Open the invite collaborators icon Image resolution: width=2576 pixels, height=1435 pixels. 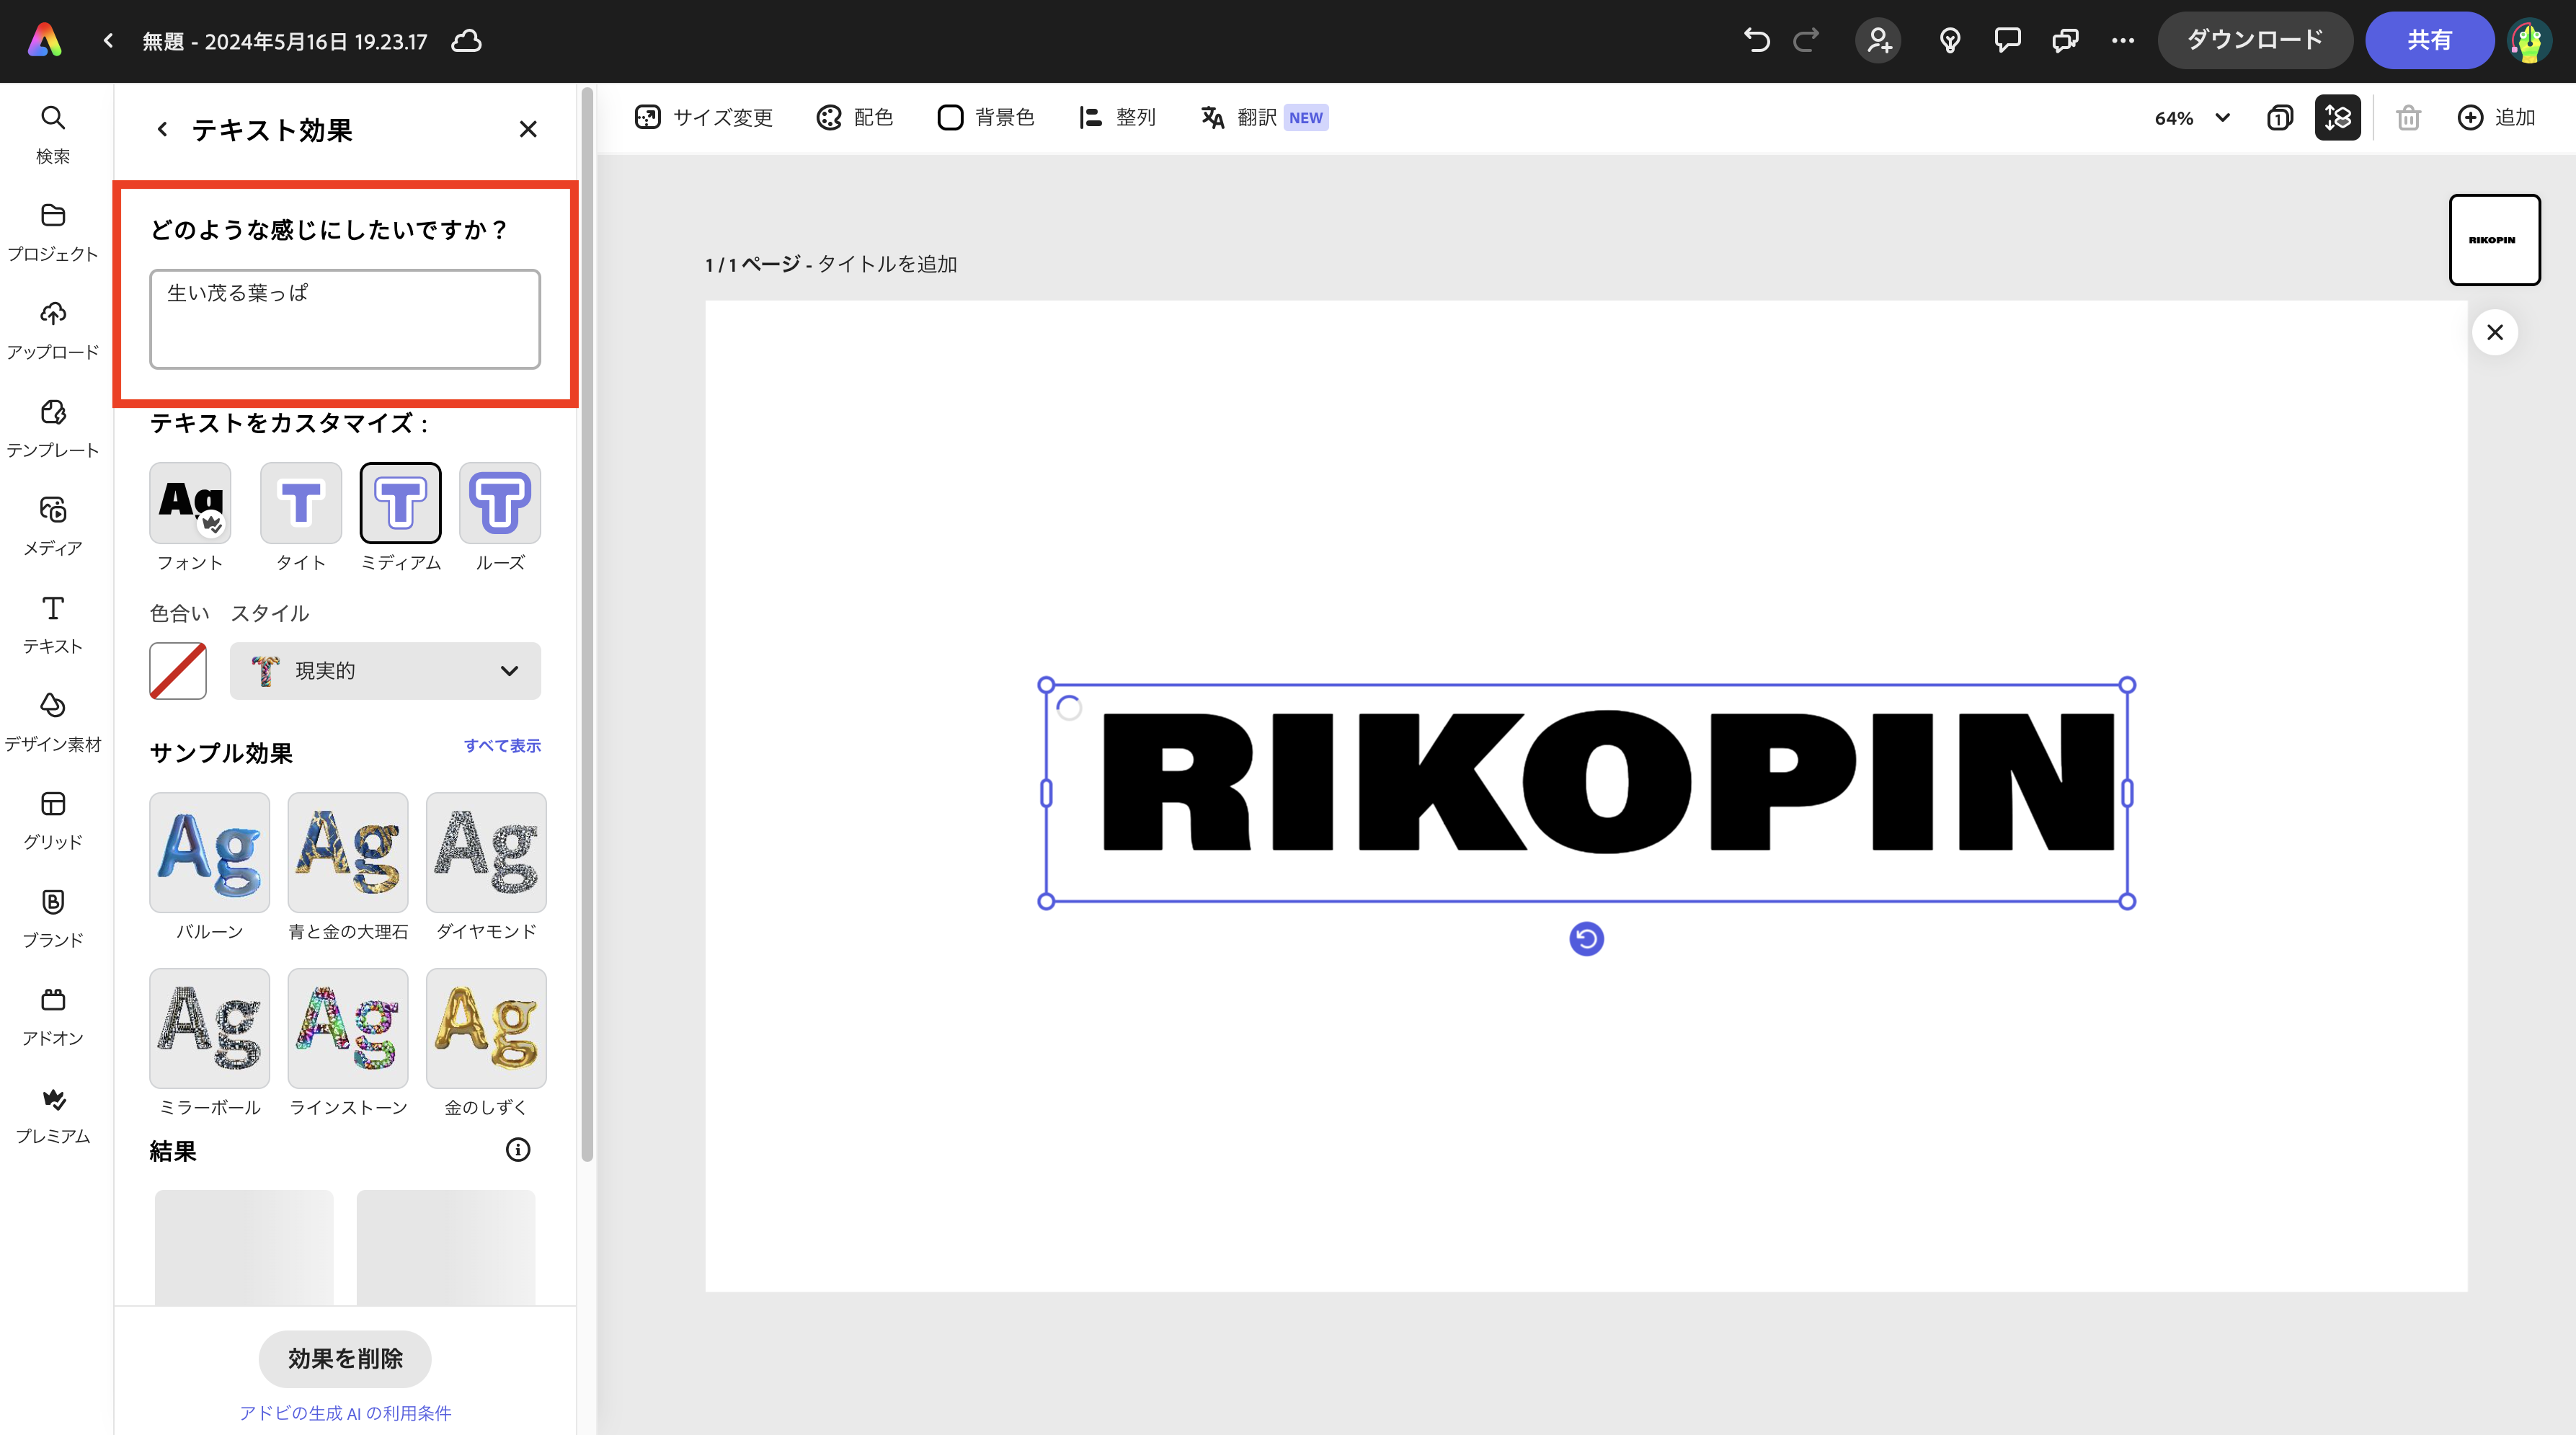(x=1879, y=40)
